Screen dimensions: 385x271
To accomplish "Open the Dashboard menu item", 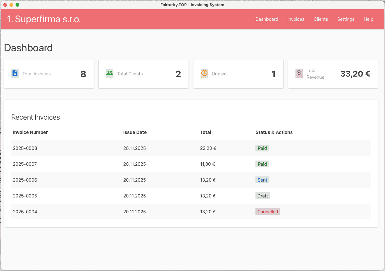I will 267,19.
